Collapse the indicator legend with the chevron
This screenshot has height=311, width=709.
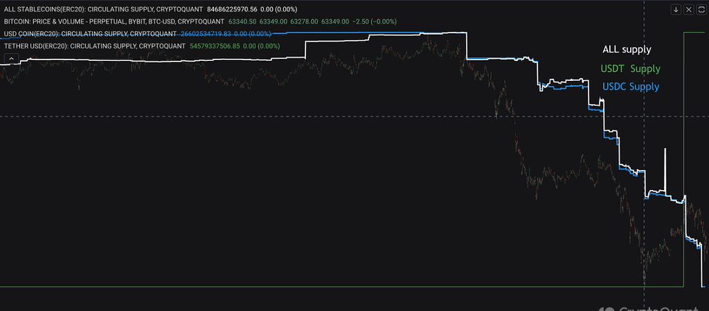point(11,58)
